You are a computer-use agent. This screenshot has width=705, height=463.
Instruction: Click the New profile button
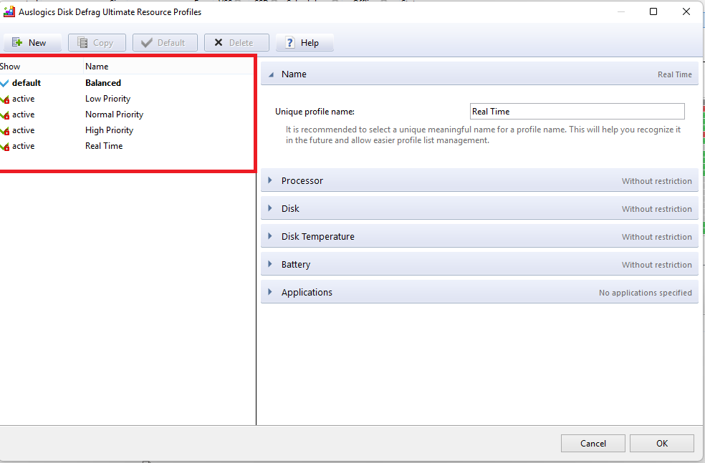[x=32, y=43]
